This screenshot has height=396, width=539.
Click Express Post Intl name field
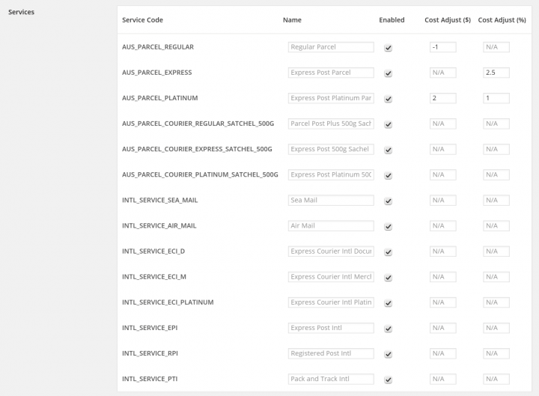point(331,328)
